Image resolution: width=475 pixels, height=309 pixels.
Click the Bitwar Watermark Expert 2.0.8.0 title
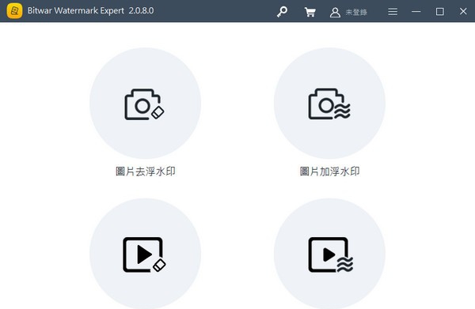pyautogui.click(x=90, y=10)
